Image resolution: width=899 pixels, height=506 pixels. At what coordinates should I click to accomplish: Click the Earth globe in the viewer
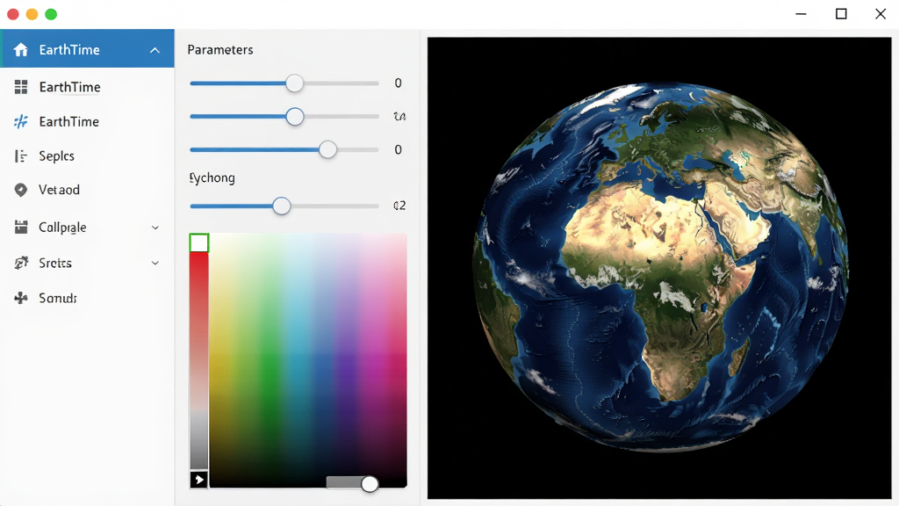[x=660, y=265]
